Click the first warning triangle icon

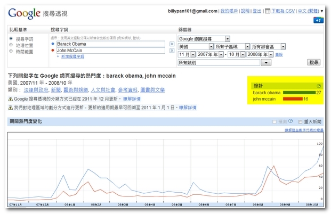point(10,99)
